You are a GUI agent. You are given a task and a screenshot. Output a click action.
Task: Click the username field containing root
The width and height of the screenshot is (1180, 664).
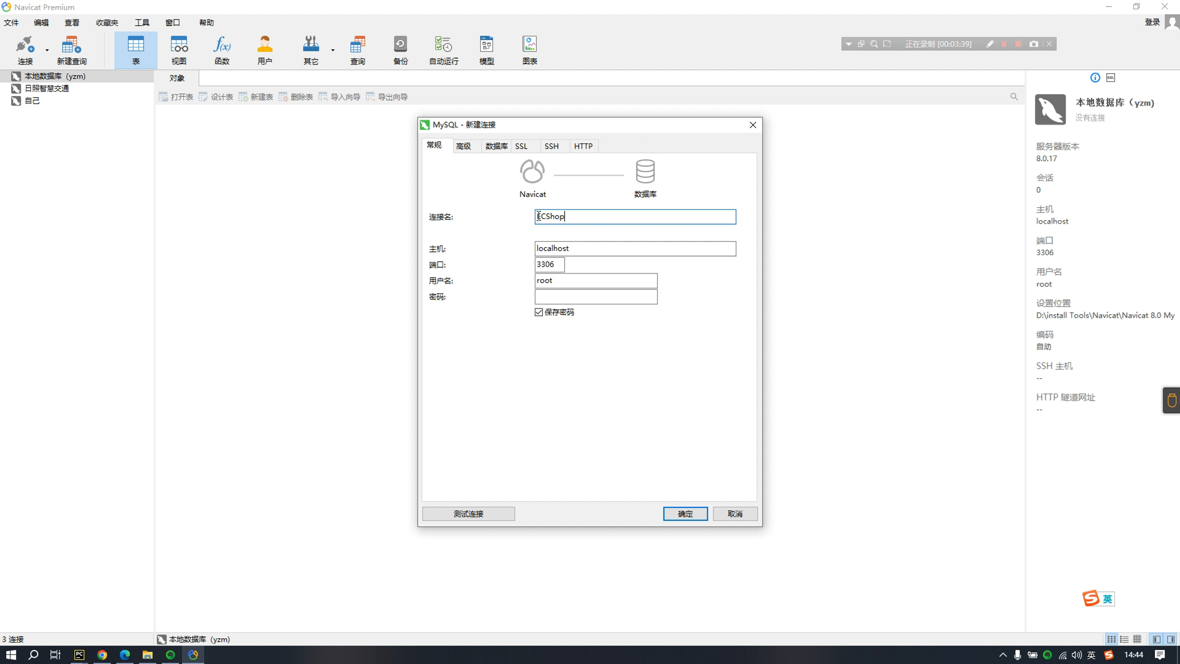(x=596, y=280)
